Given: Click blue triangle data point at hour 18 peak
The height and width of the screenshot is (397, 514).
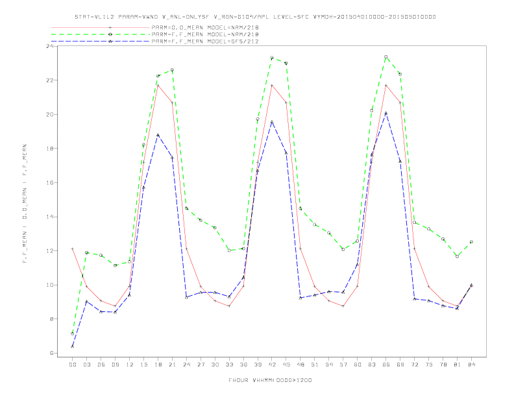Looking at the screenshot, I should [158, 135].
